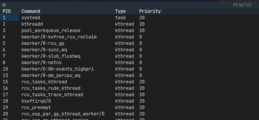
Task: Select the kworker/R-rcu_gp process
Action: (x=43, y=43)
